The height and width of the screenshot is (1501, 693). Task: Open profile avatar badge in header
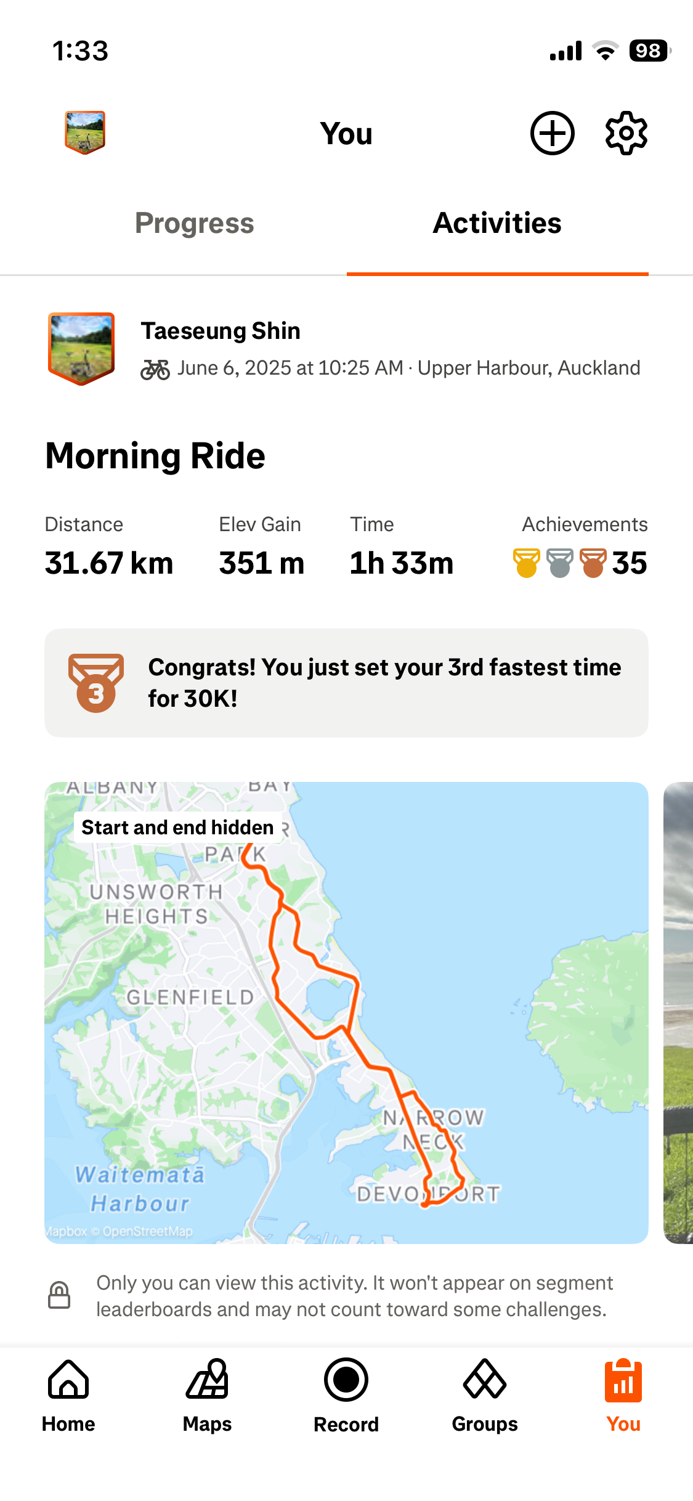(x=85, y=132)
